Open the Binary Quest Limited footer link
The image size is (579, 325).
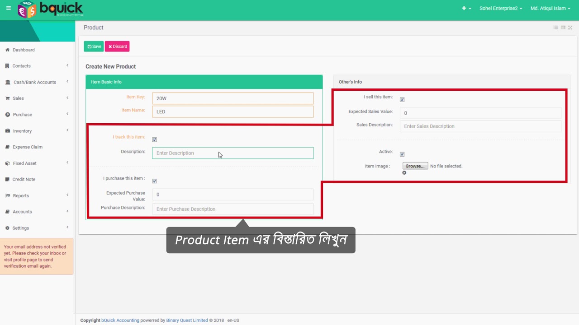187,320
